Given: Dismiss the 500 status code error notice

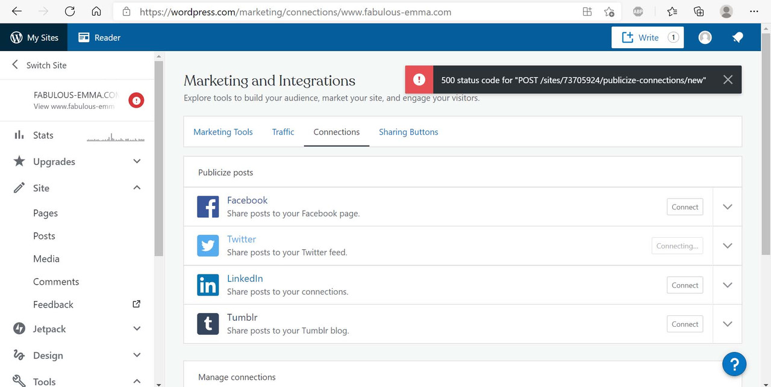Looking at the screenshot, I should tap(728, 79).
